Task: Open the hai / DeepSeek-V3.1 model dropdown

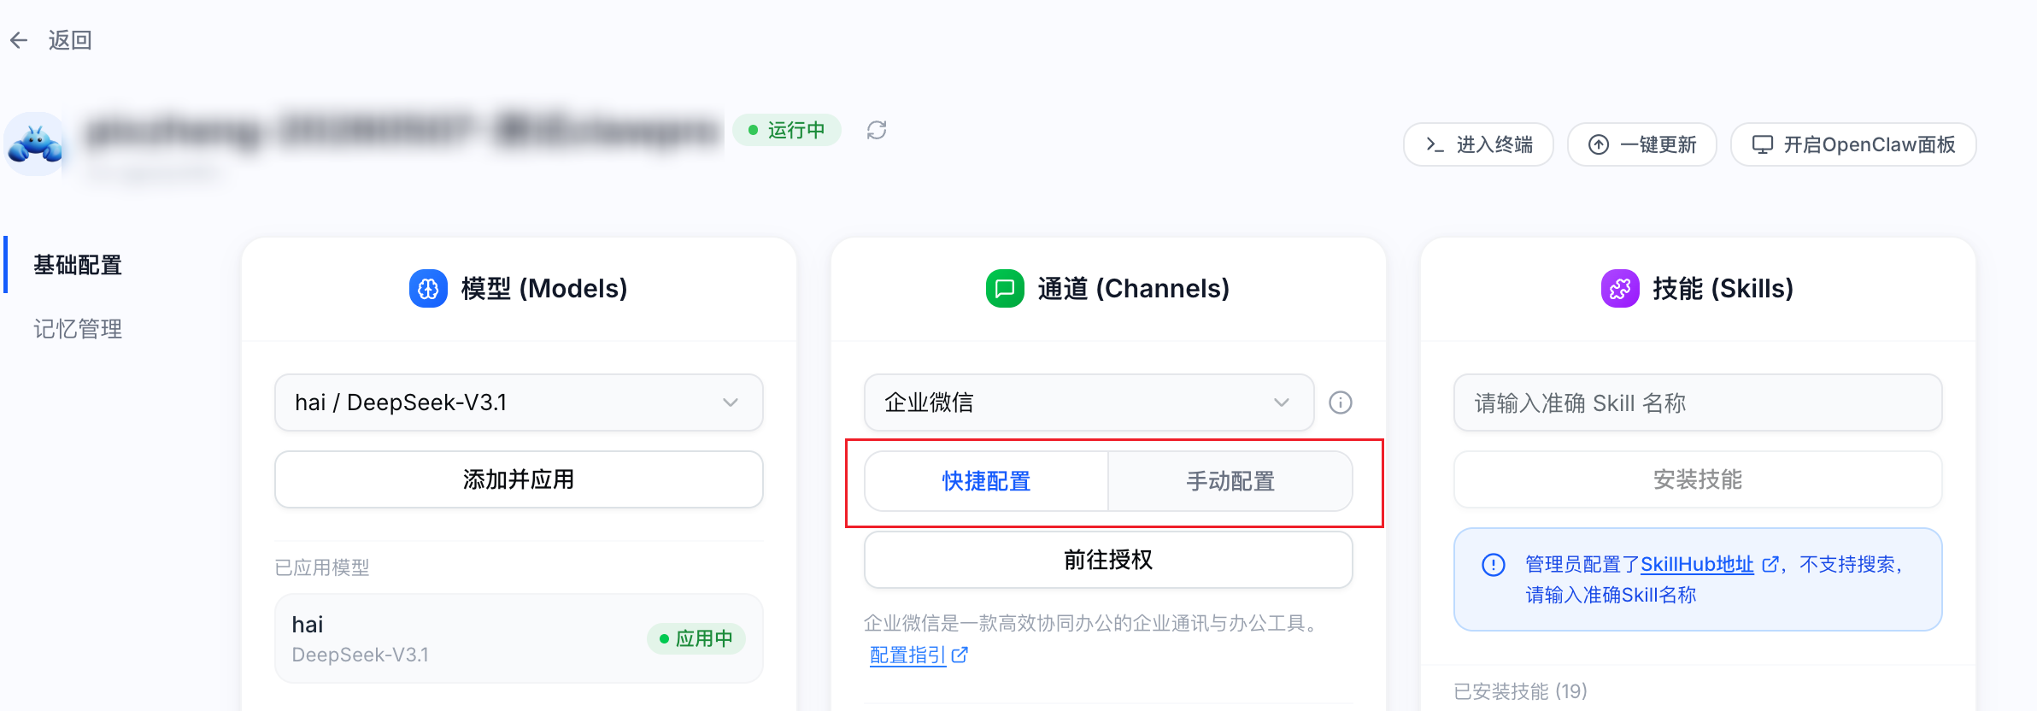Action: point(519,403)
